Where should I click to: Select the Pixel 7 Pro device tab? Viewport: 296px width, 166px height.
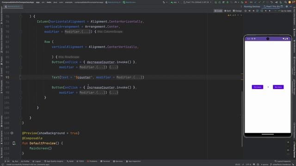(x=272, y=6)
